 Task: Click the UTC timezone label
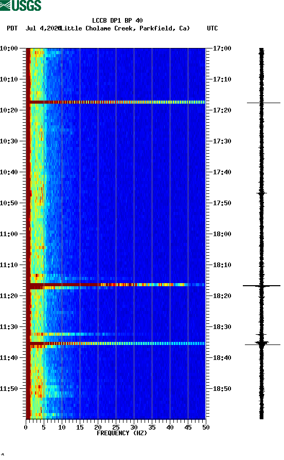(x=212, y=28)
